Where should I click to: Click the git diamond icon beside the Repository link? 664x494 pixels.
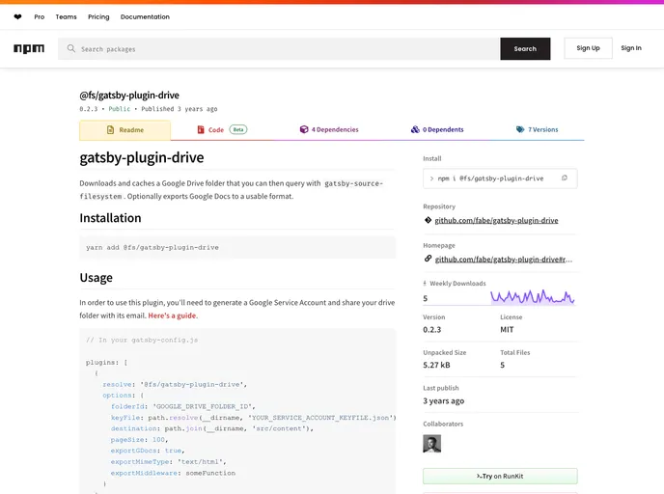428,220
